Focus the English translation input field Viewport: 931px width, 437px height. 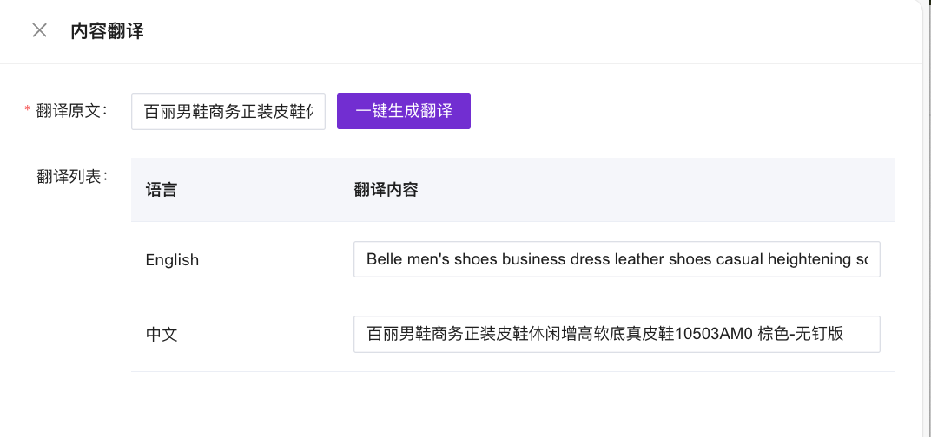(x=617, y=259)
